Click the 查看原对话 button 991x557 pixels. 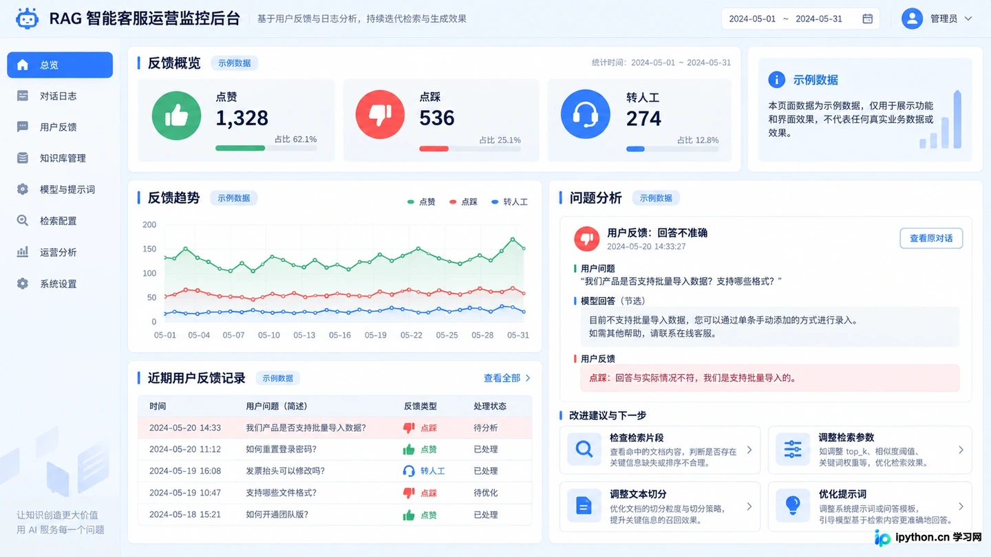(x=931, y=238)
